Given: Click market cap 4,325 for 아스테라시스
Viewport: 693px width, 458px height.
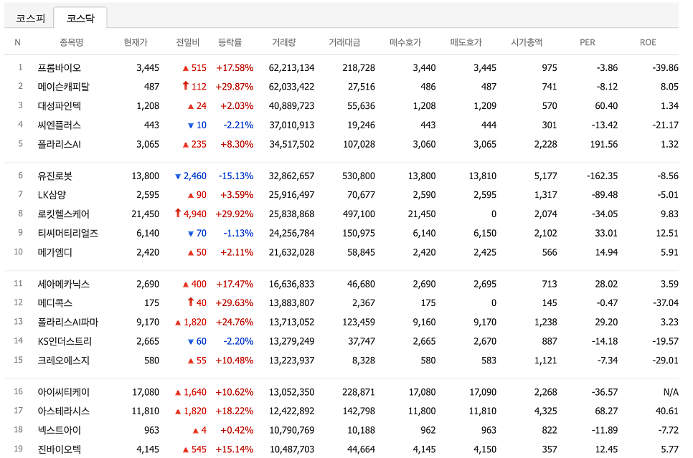Looking at the screenshot, I should pos(545,411).
